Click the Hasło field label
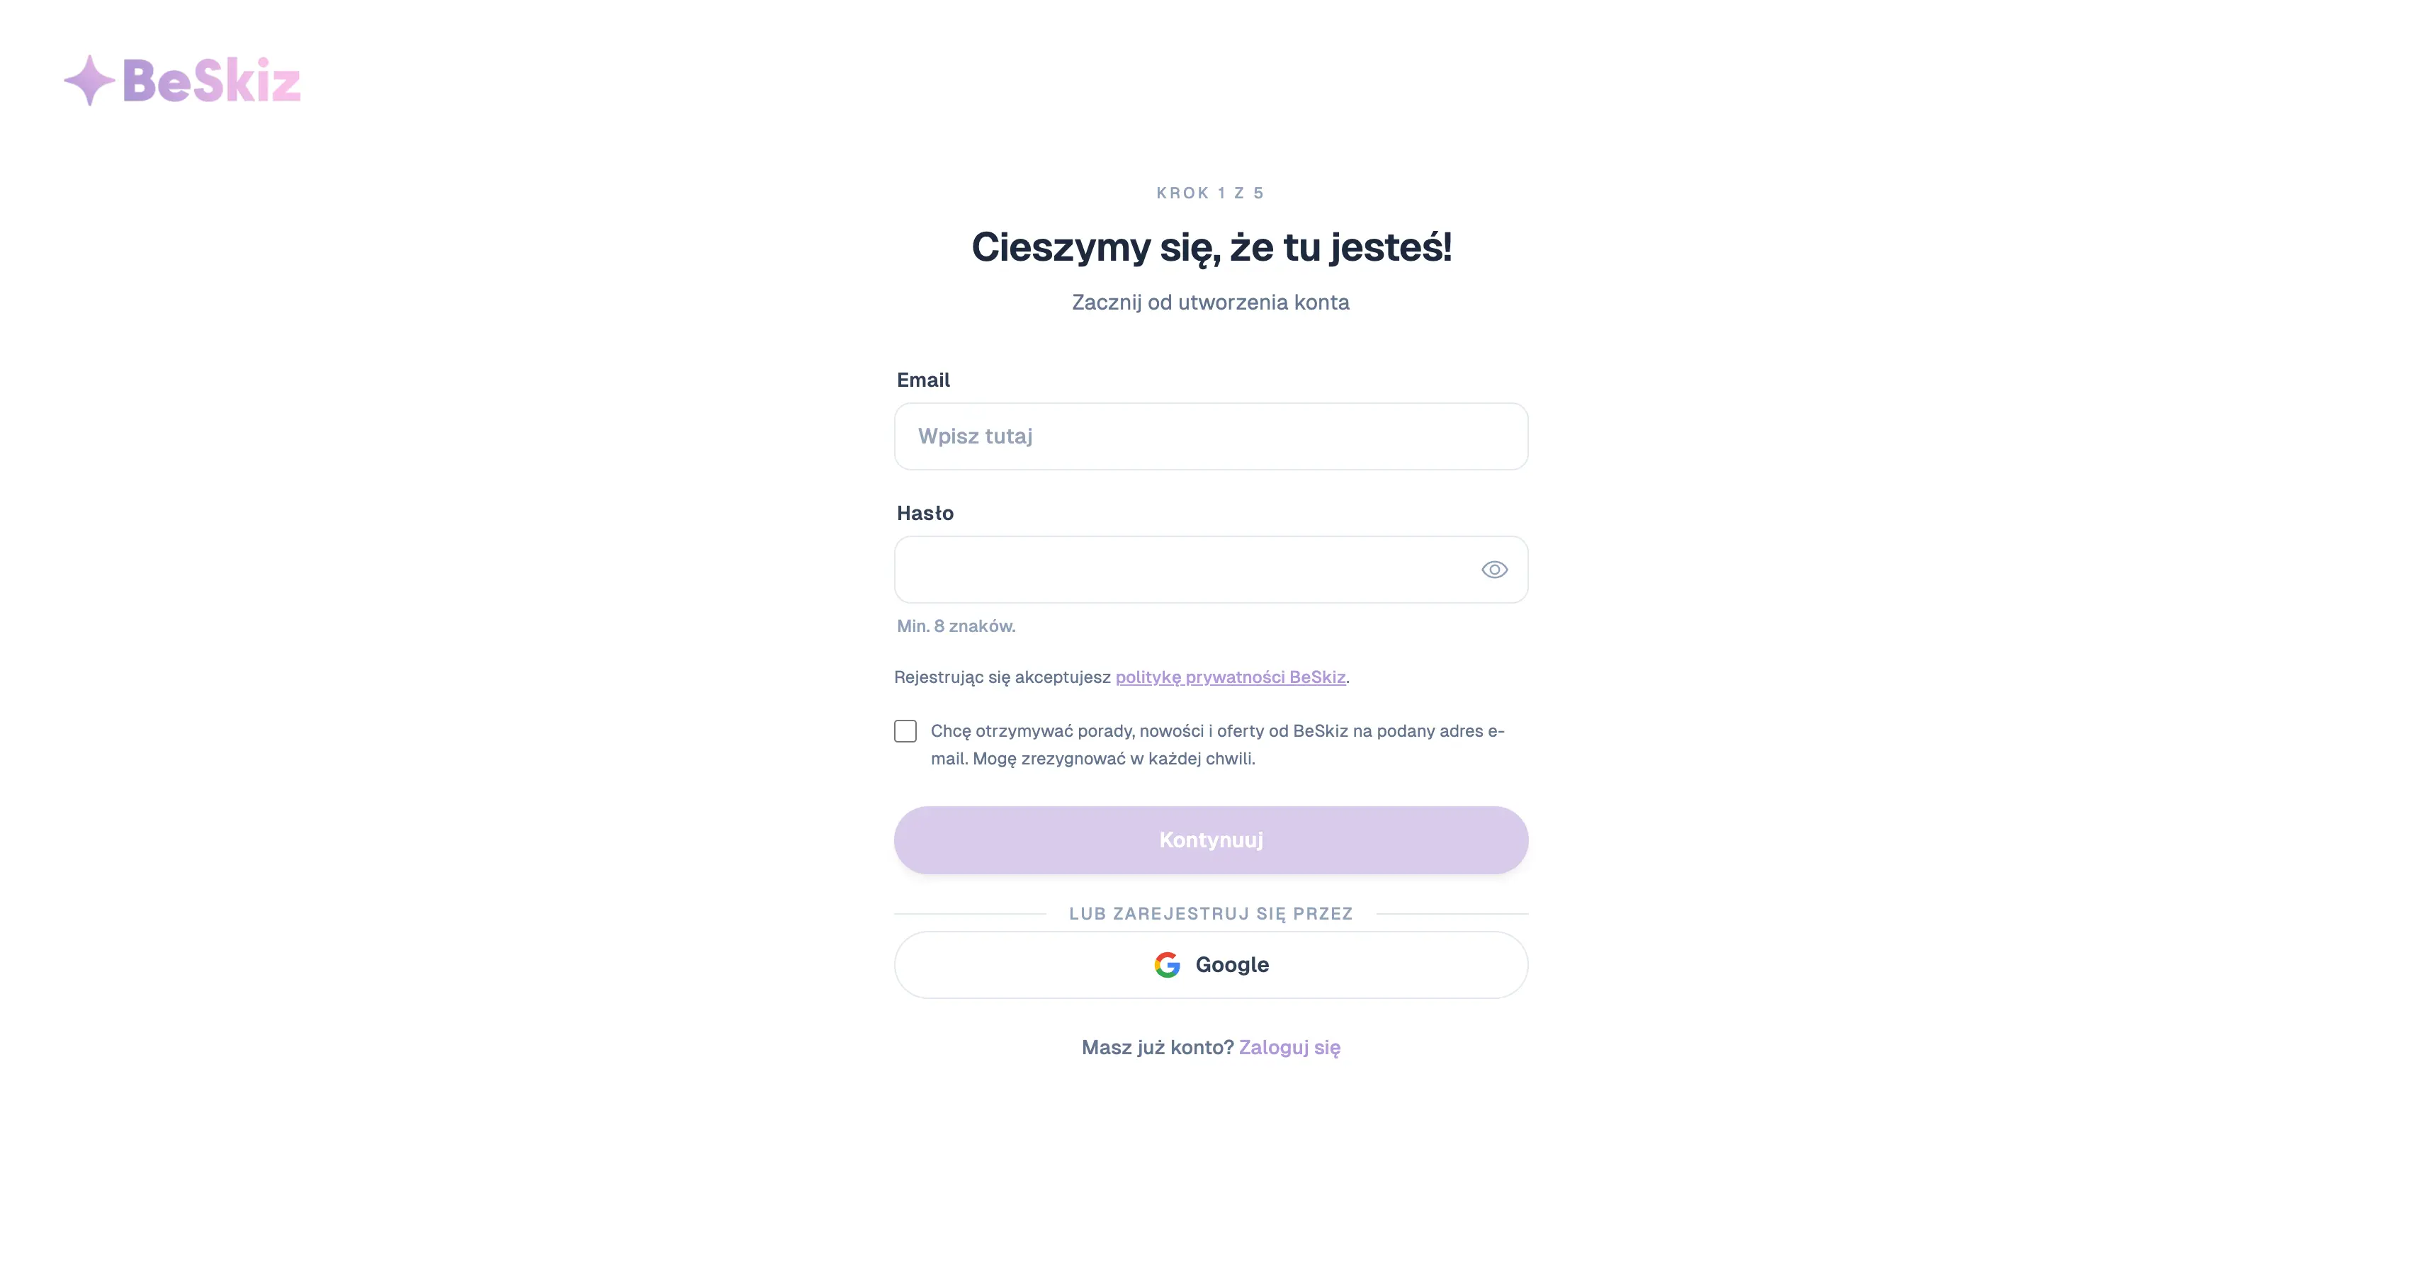Screen dimensions: 2423x1271 click(925, 513)
